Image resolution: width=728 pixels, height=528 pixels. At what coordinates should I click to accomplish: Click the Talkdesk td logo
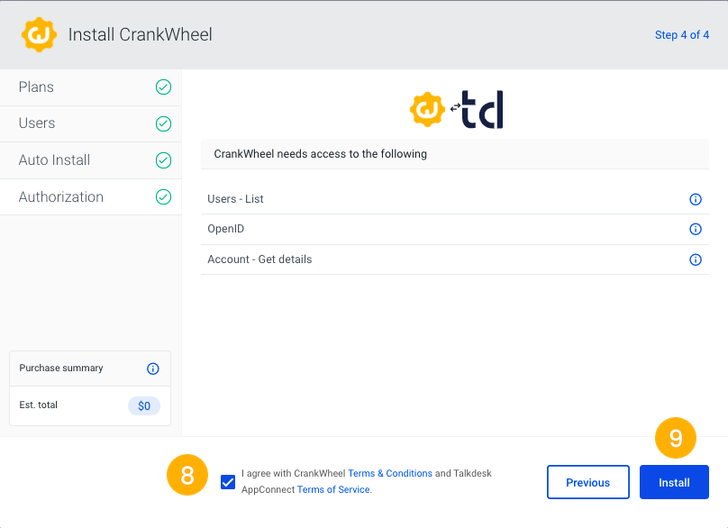(482, 110)
